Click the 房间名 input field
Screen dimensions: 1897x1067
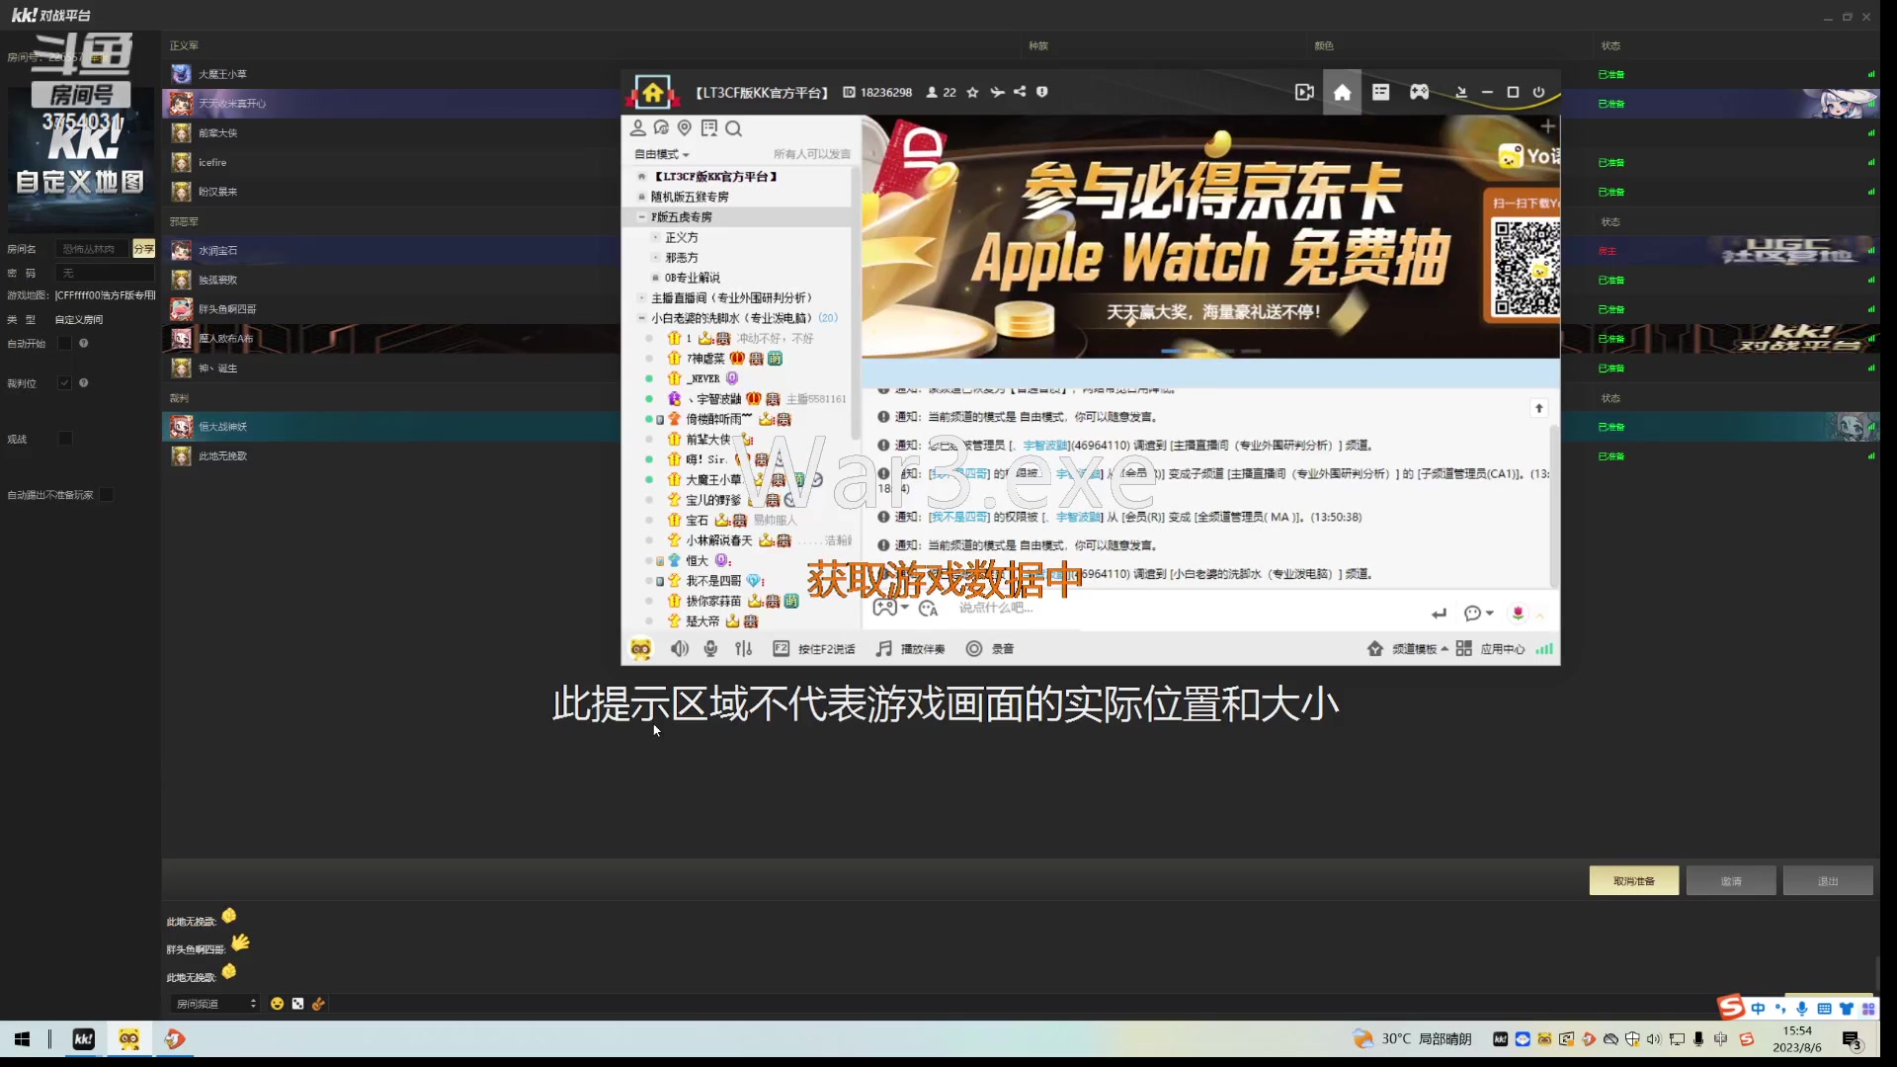coord(92,250)
